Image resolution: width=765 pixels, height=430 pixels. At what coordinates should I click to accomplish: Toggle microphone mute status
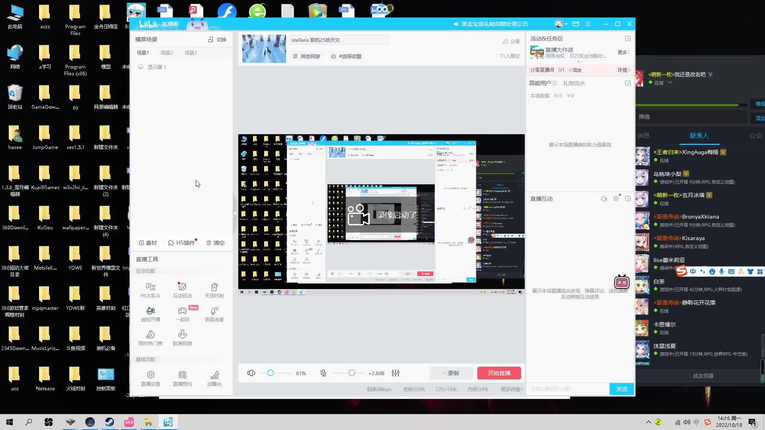[323, 373]
